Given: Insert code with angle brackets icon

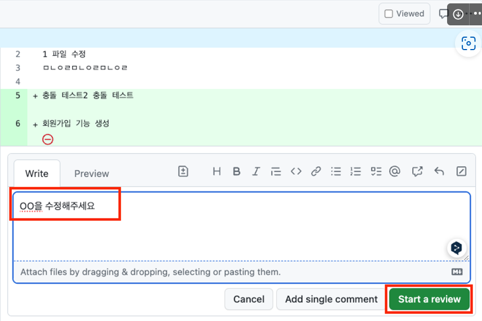Looking at the screenshot, I should (296, 171).
